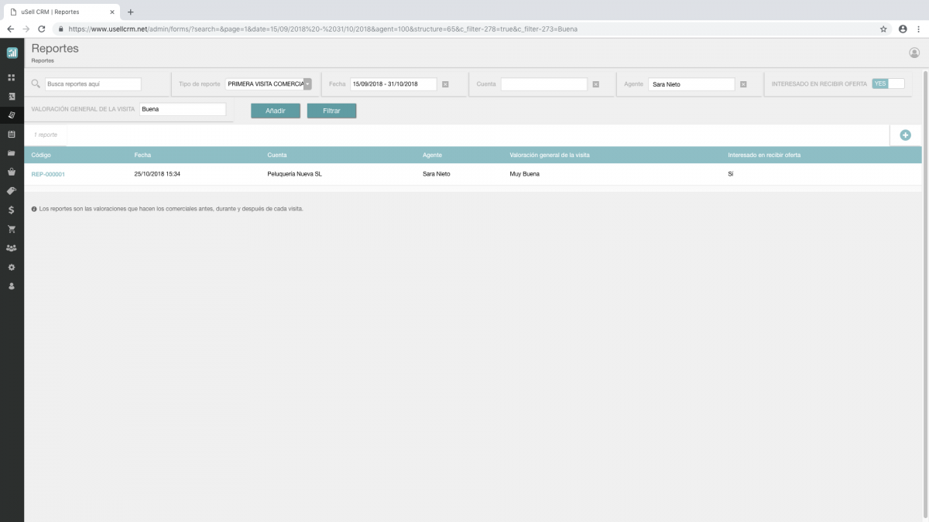929x522 pixels.
Task: Select the dollar sign icon in sidebar
Action: pos(11,210)
